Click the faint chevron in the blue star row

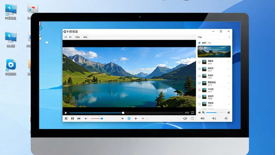(229, 43)
